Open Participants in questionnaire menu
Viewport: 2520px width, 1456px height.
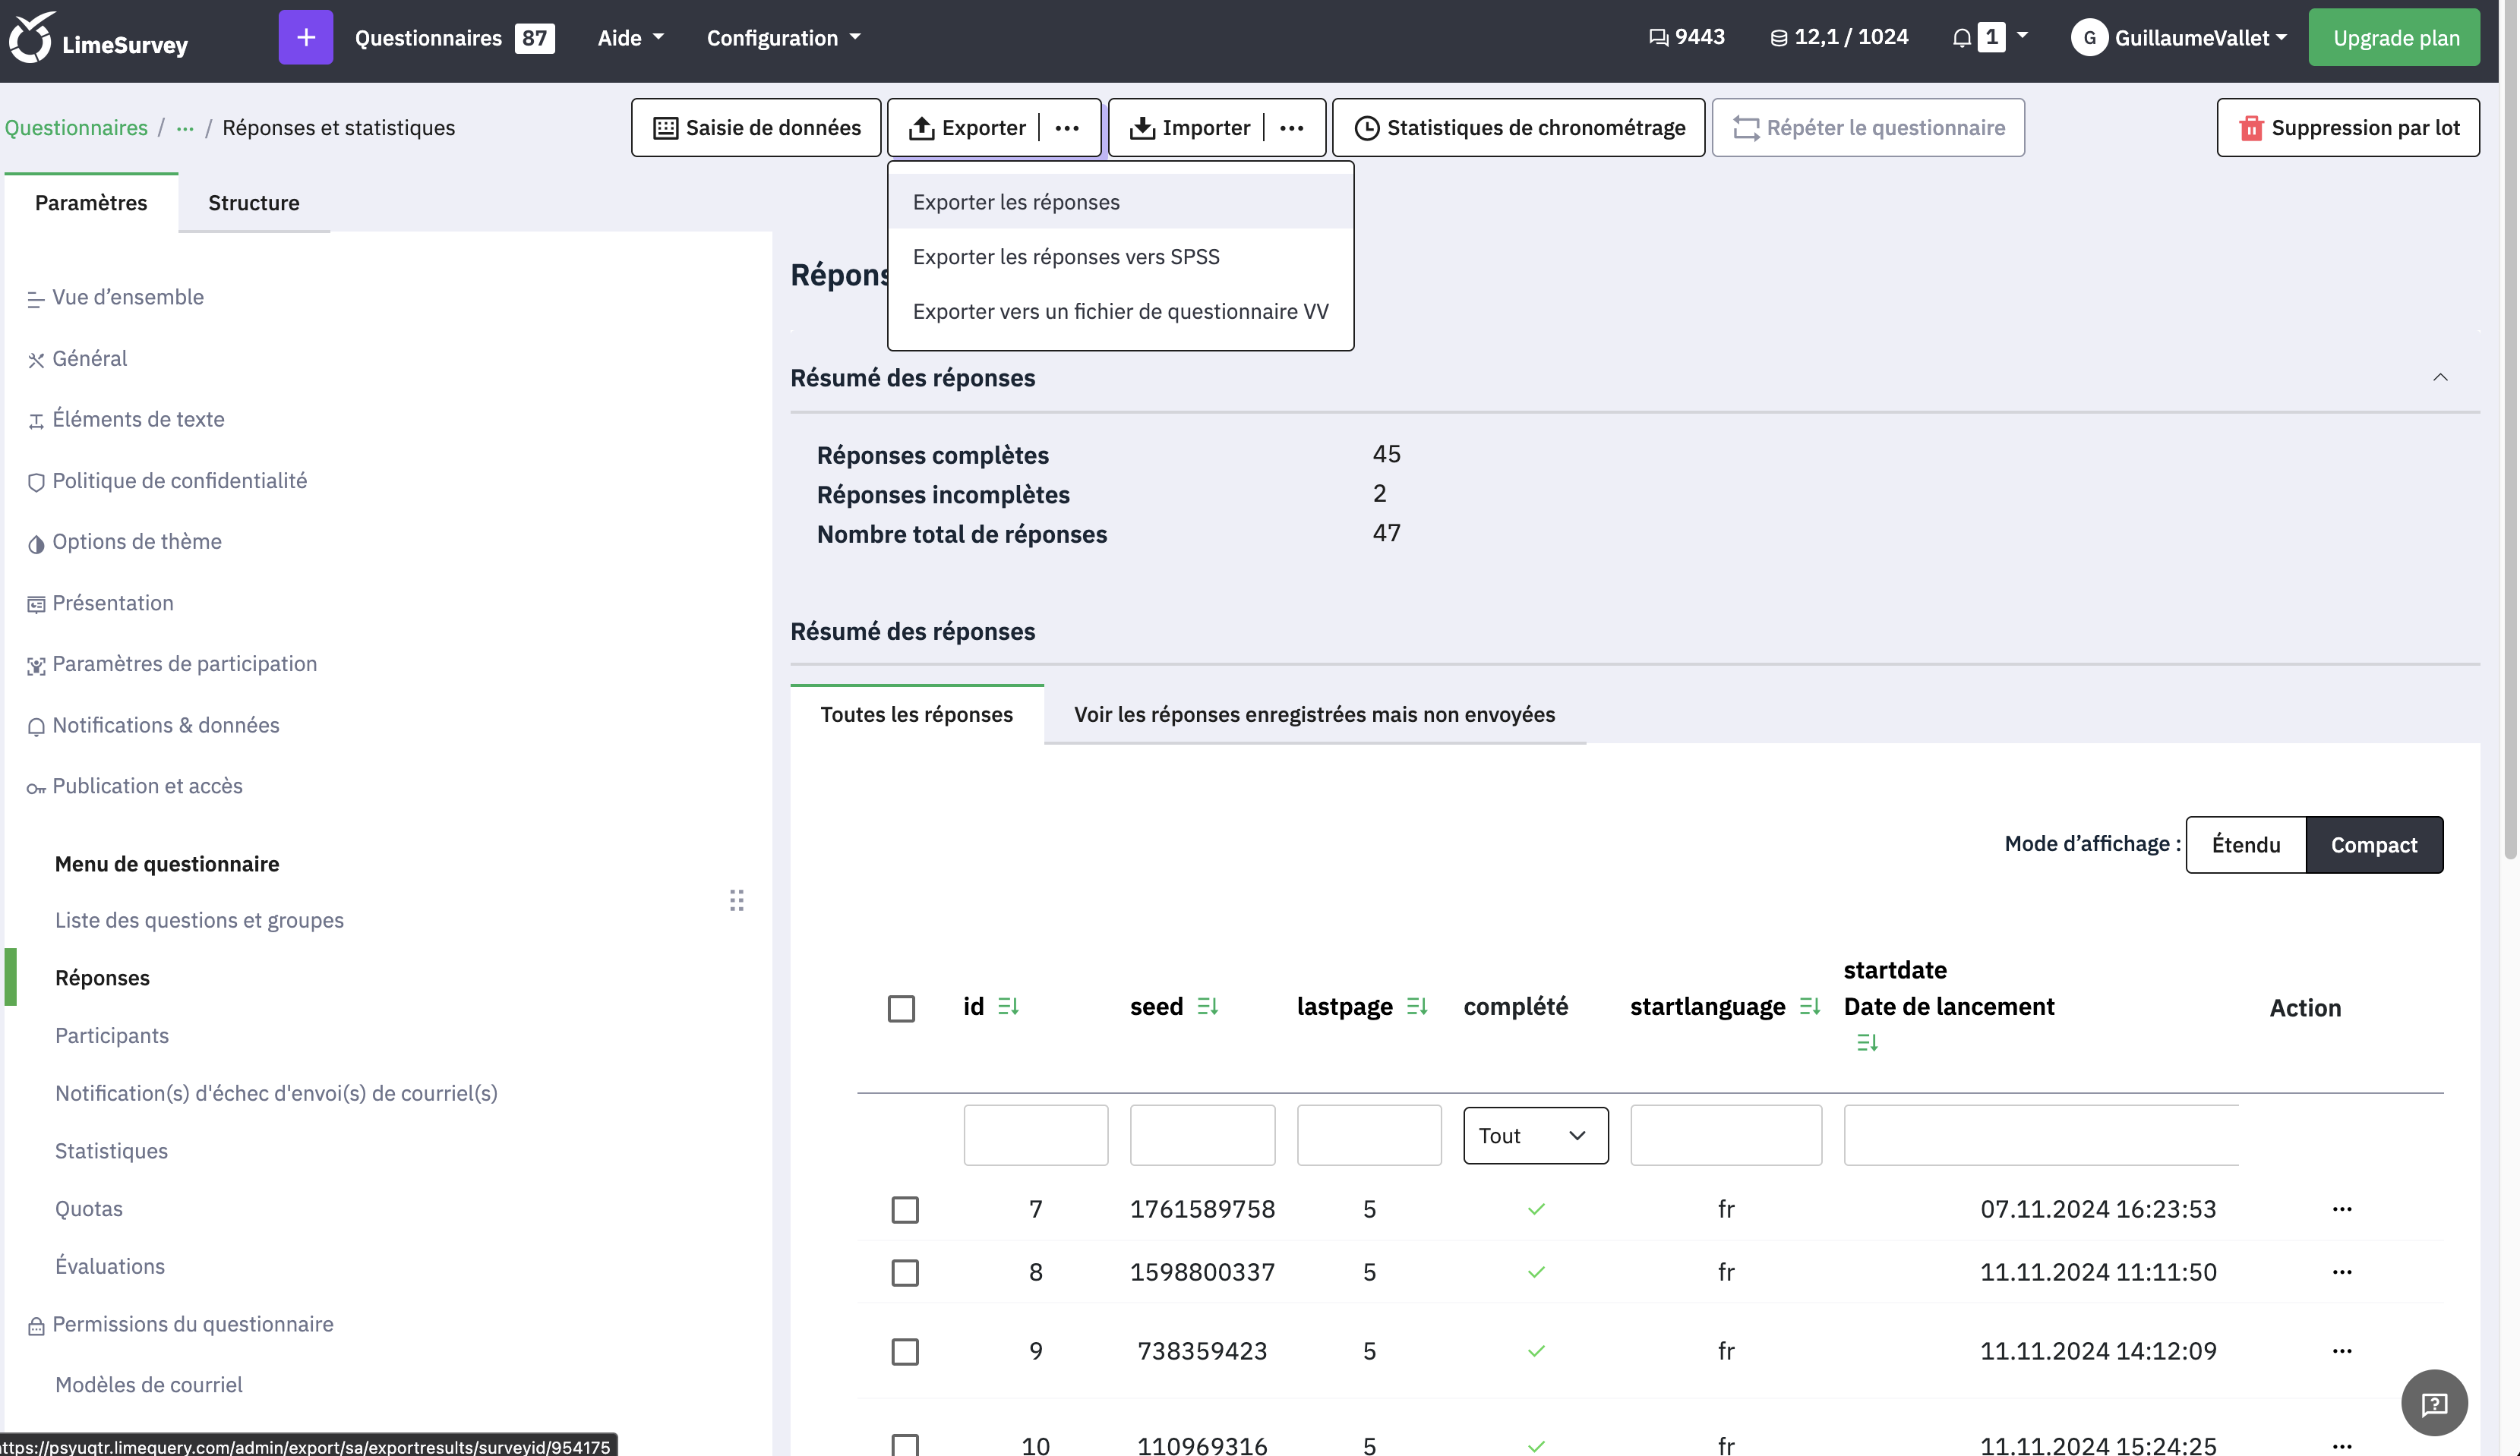point(112,1036)
